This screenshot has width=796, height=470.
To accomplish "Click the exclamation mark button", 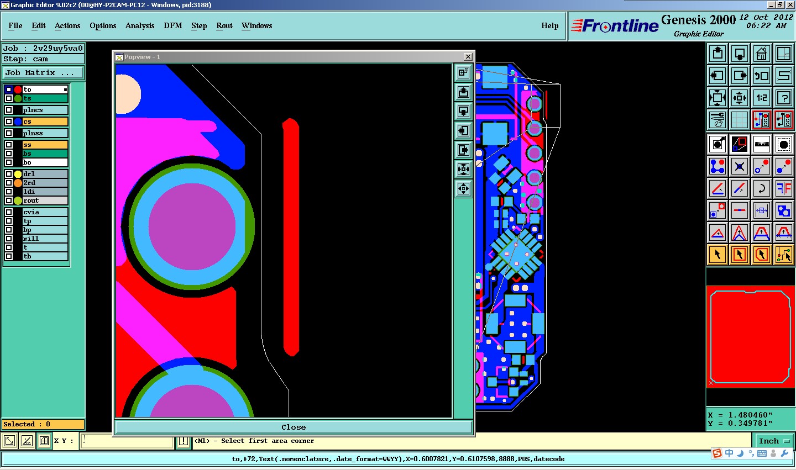I will (x=184, y=441).
